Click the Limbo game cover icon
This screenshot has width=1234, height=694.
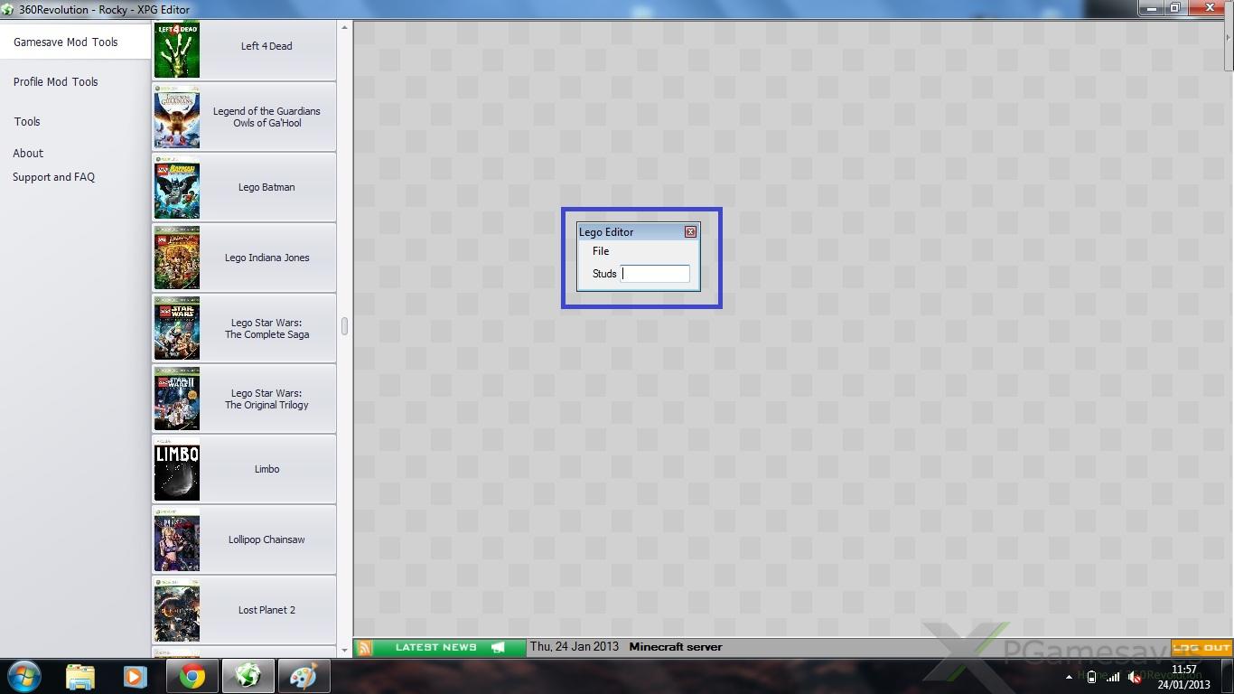point(177,470)
